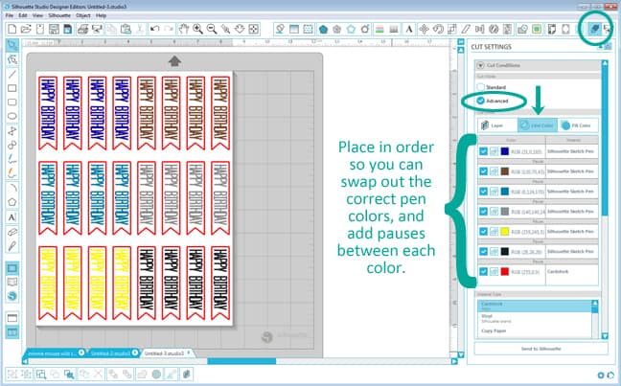Click the Save floppy disk icon

[x=54, y=29]
